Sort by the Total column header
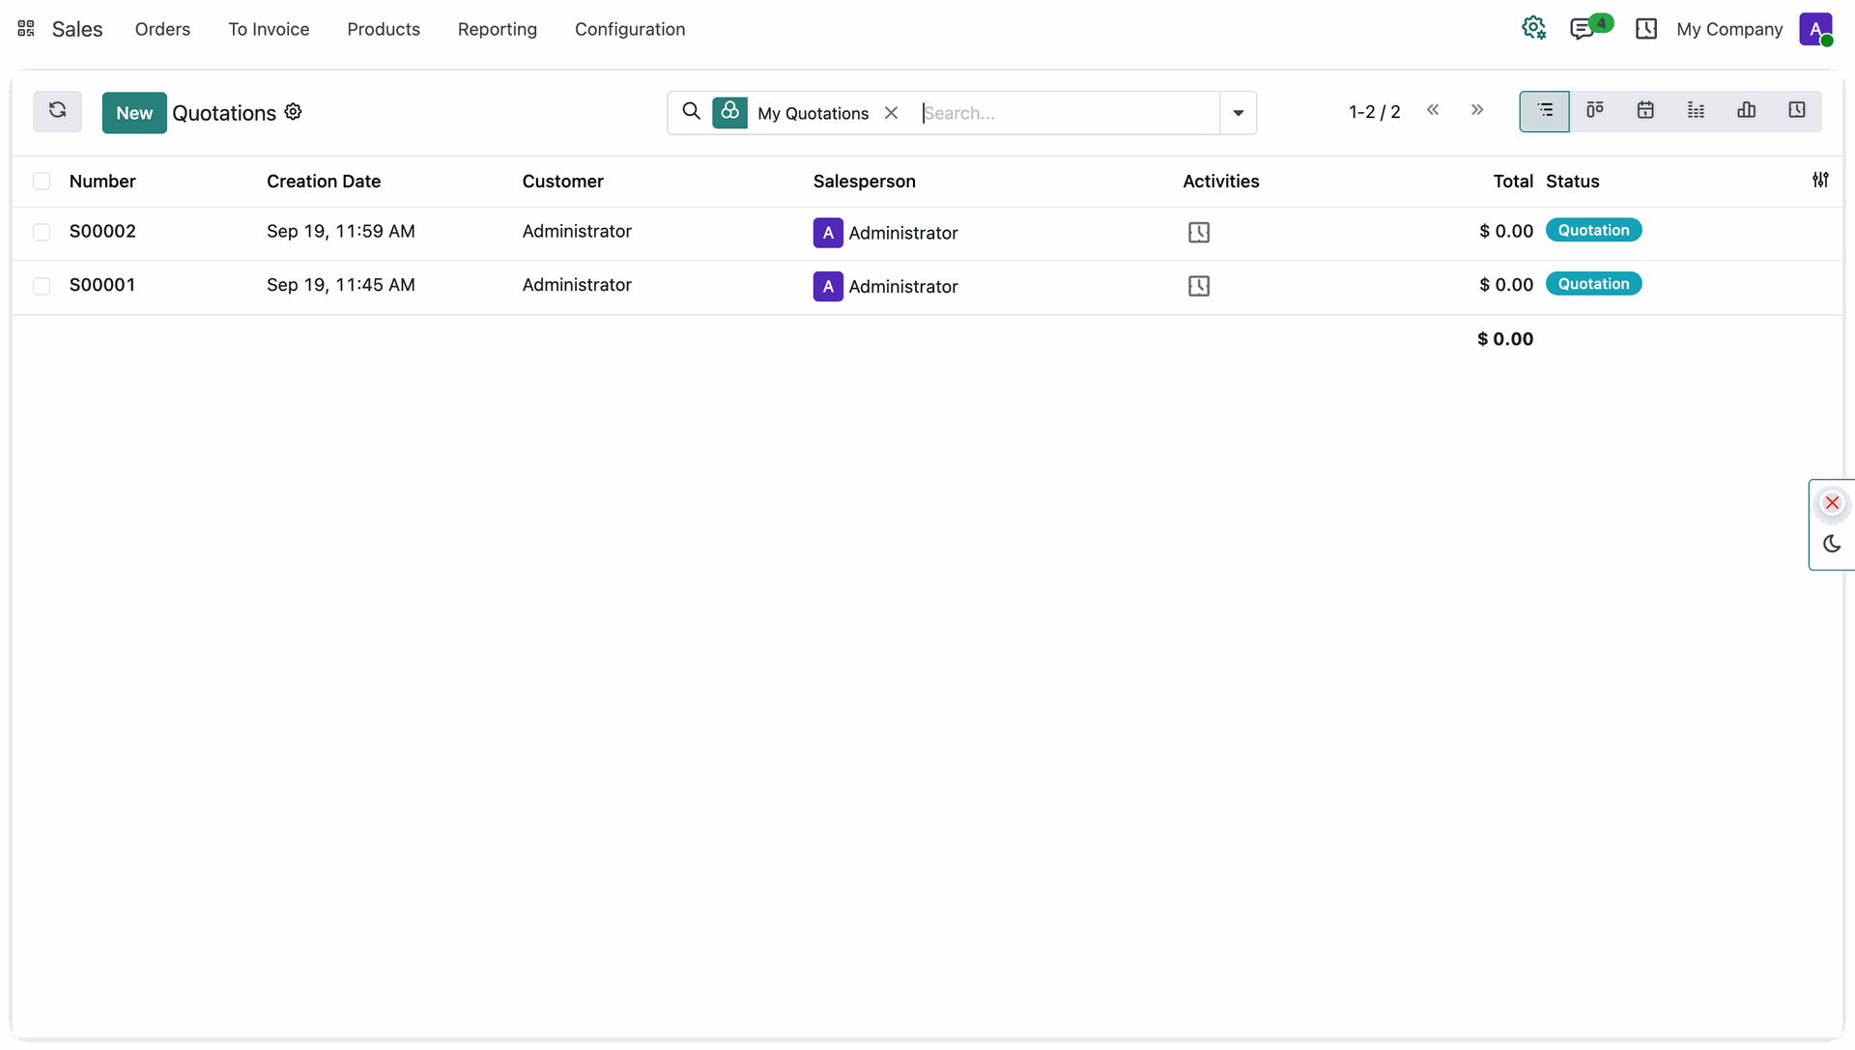1855x1050 pixels. pyautogui.click(x=1513, y=182)
